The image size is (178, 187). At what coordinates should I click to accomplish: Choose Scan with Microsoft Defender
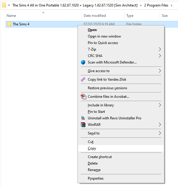121,62
